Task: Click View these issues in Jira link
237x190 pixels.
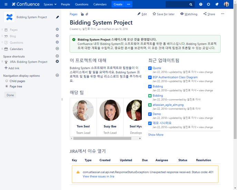Action: pyautogui.click(x=98, y=177)
